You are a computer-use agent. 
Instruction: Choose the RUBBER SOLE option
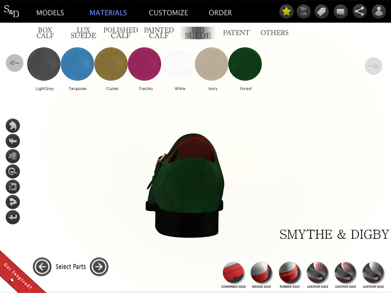[x=289, y=275]
